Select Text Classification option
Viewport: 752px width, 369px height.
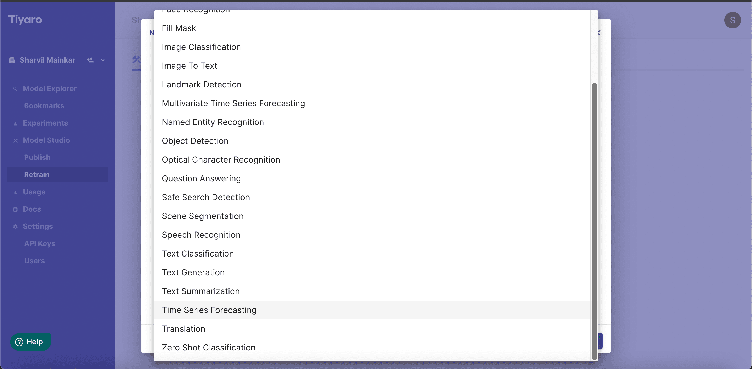372,254
